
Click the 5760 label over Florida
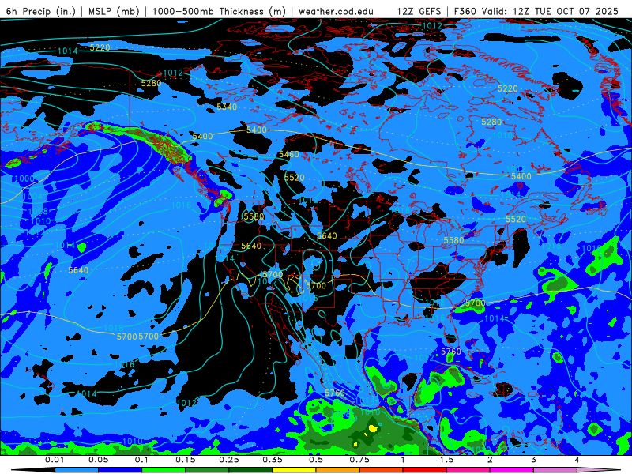(451, 352)
